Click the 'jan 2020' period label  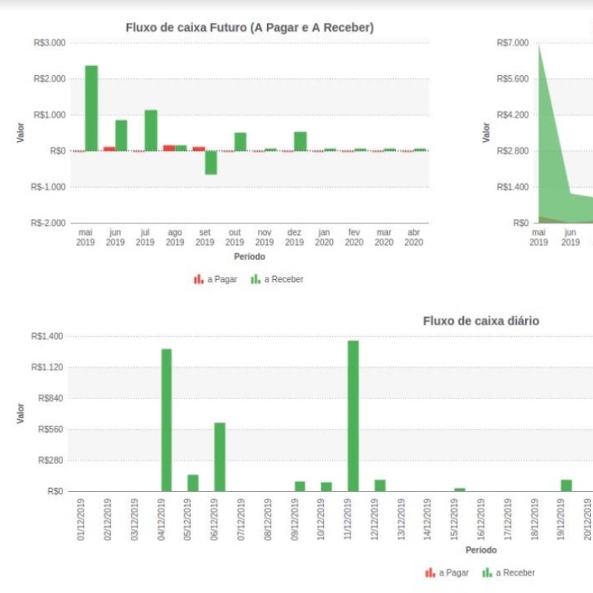324,237
